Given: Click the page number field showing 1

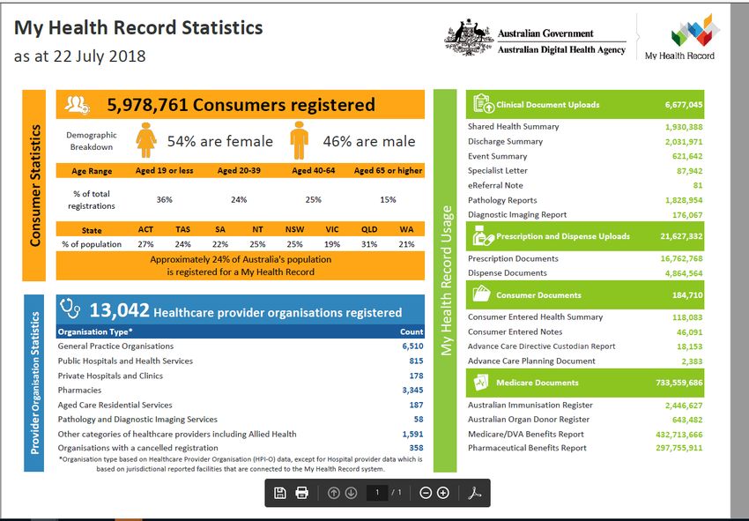Looking at the screenshot, I should tap(377, 493).
